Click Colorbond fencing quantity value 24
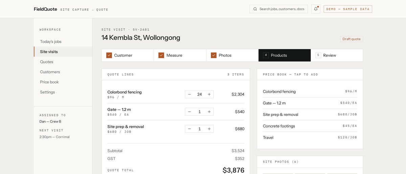 [199, 94]
